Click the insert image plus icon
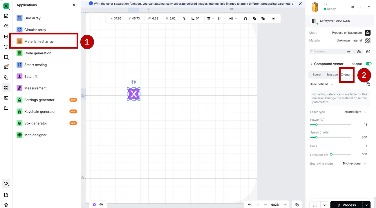 (6, 36)
